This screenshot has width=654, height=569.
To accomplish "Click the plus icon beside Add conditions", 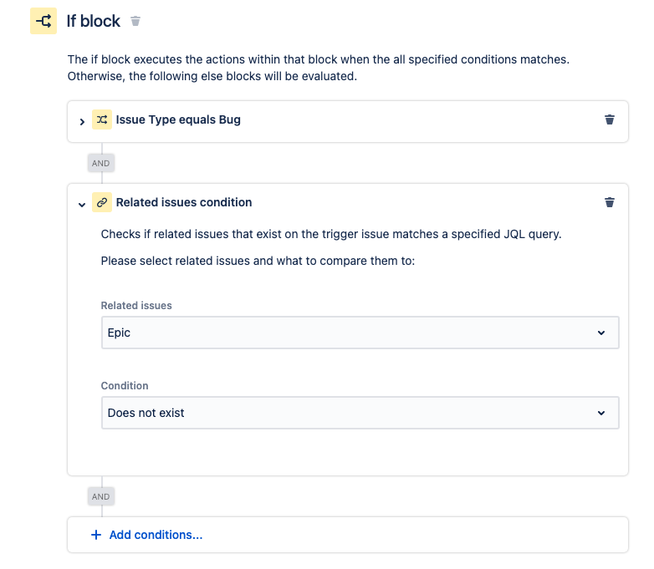I will [96, 535].
